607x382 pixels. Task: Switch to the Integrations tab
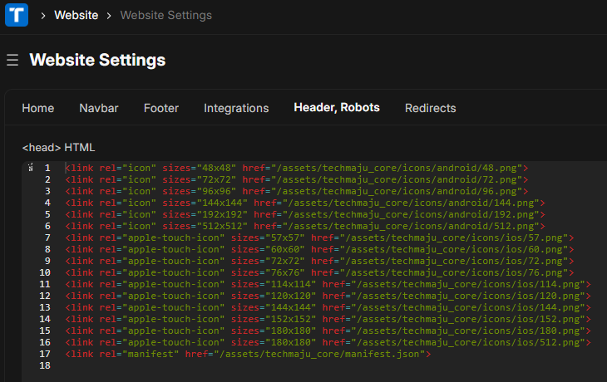(236, 108)
